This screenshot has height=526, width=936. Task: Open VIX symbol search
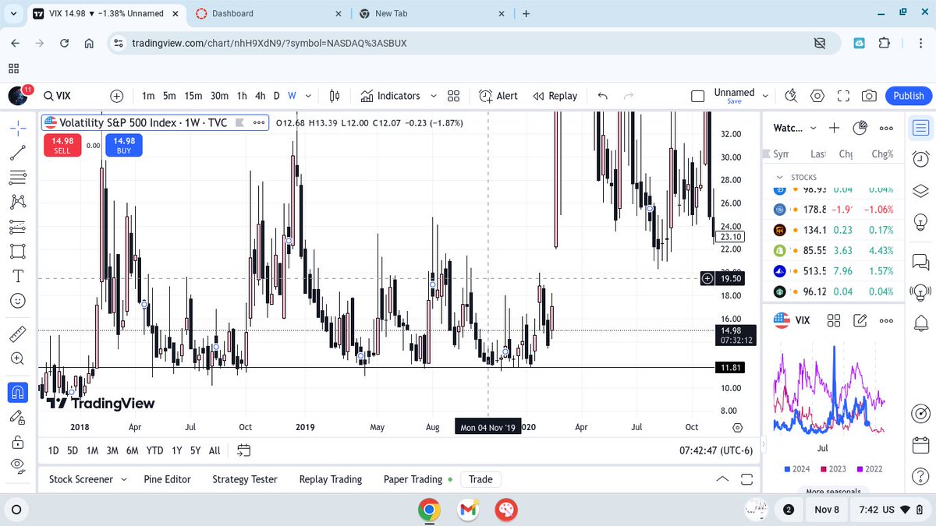[57, 96]
